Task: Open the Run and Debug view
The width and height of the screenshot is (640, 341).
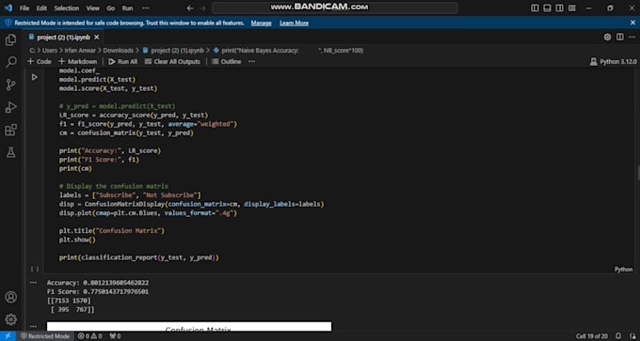Action: coord(10,107)
